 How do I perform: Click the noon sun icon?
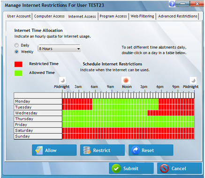coord(126,80)
